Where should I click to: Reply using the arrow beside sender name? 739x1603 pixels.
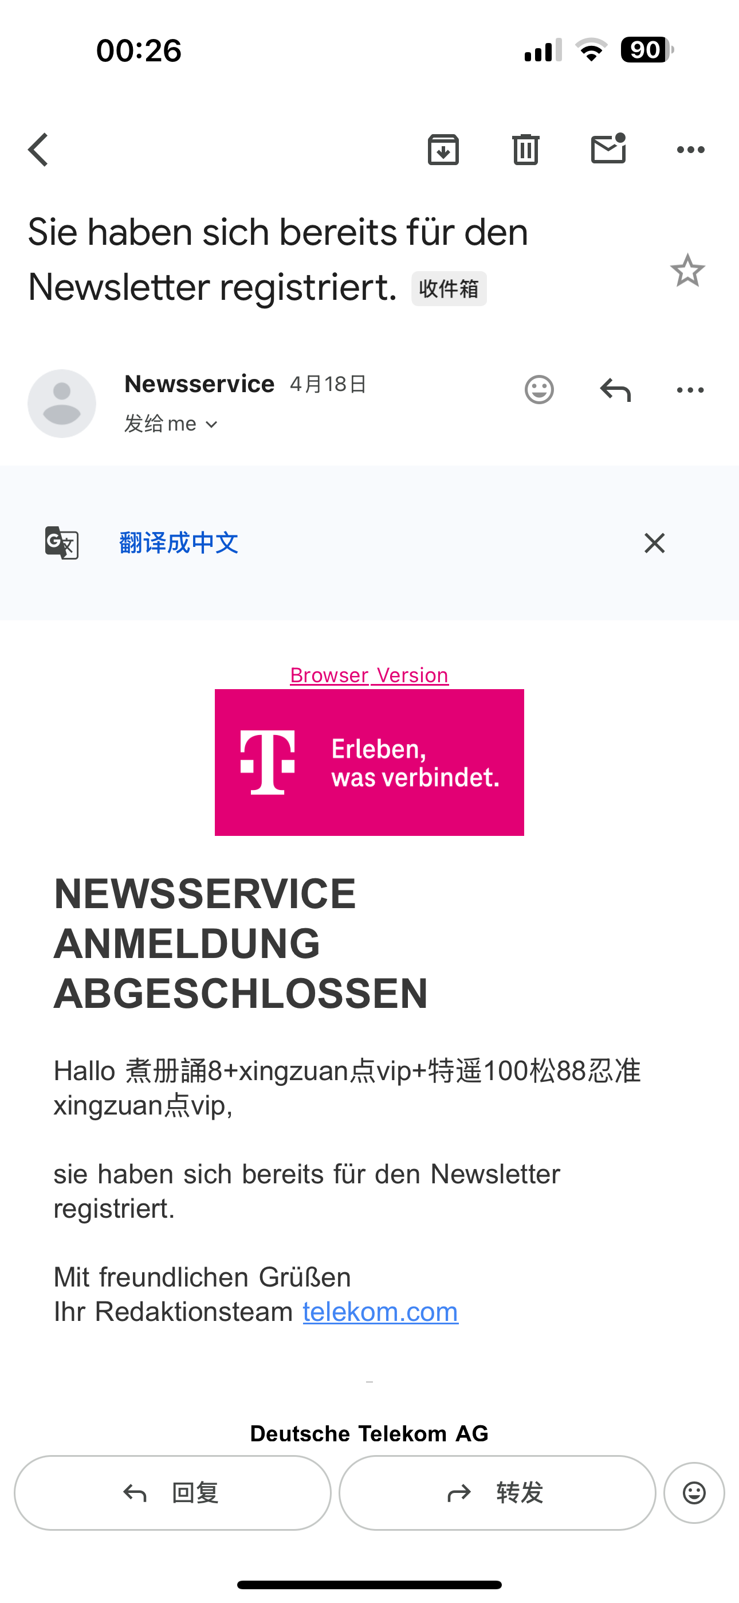tap(615, 390)
